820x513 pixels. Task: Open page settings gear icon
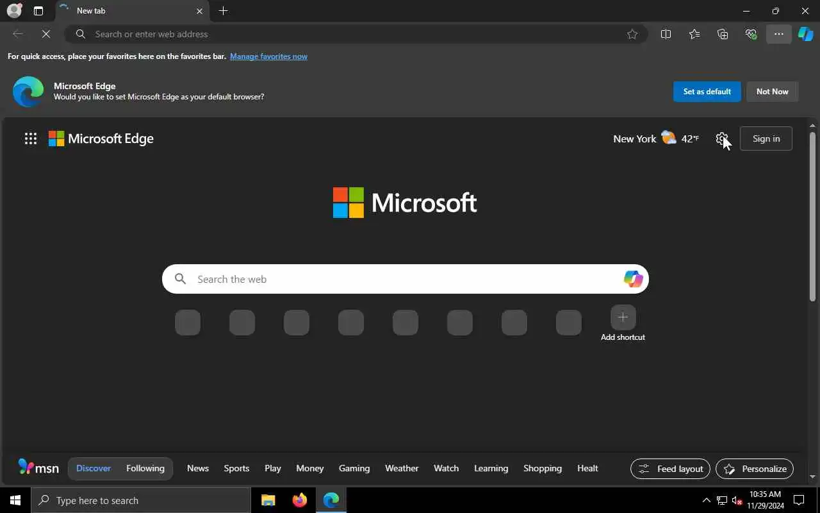tap(721, 139)
